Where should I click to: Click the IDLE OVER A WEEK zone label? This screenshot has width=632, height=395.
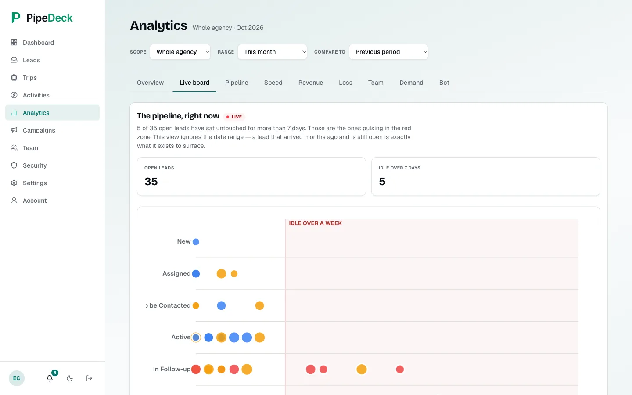coord(315,223)
